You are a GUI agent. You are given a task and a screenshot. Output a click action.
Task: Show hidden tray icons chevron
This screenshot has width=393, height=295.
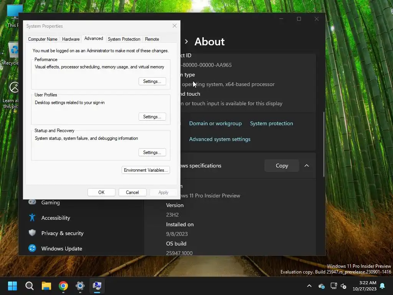tap(309, 286)
